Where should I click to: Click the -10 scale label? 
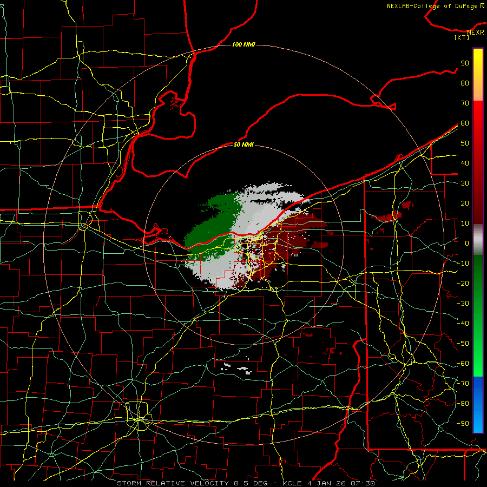(x=463, y=264)
